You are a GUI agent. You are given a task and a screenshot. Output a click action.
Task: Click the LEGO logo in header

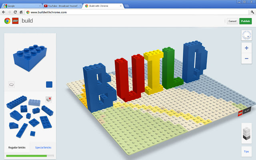16,21
